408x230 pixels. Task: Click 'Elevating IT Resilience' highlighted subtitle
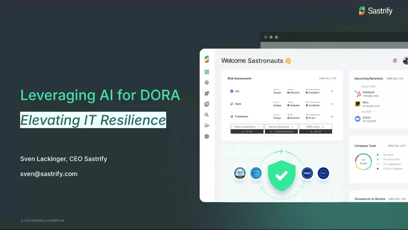tap(93, 120)
